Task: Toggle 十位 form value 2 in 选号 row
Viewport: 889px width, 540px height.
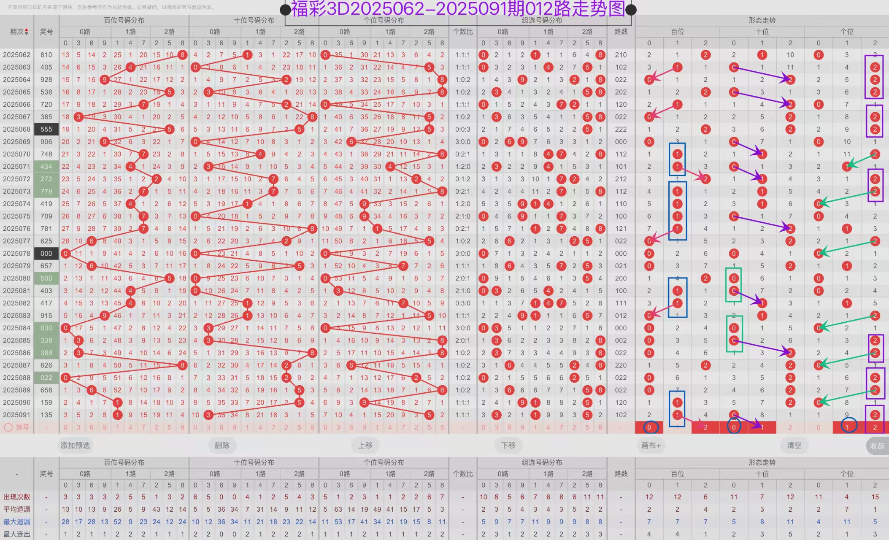Action: coord(790,427)
